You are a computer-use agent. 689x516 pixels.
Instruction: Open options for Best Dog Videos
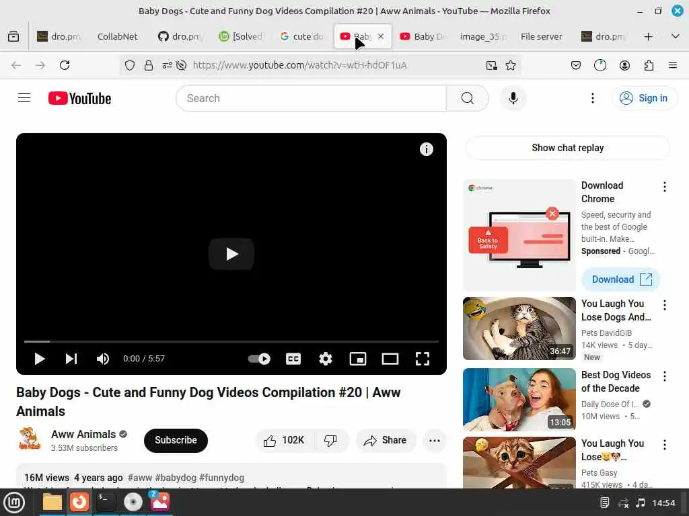[x=664, y=376]
